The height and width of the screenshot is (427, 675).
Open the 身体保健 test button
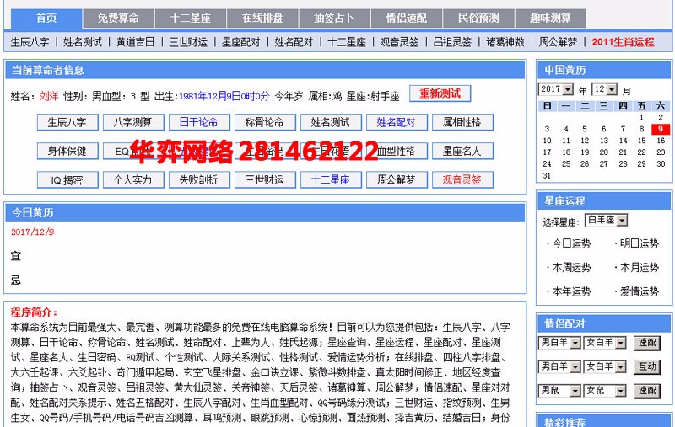(x=67, y=152)
